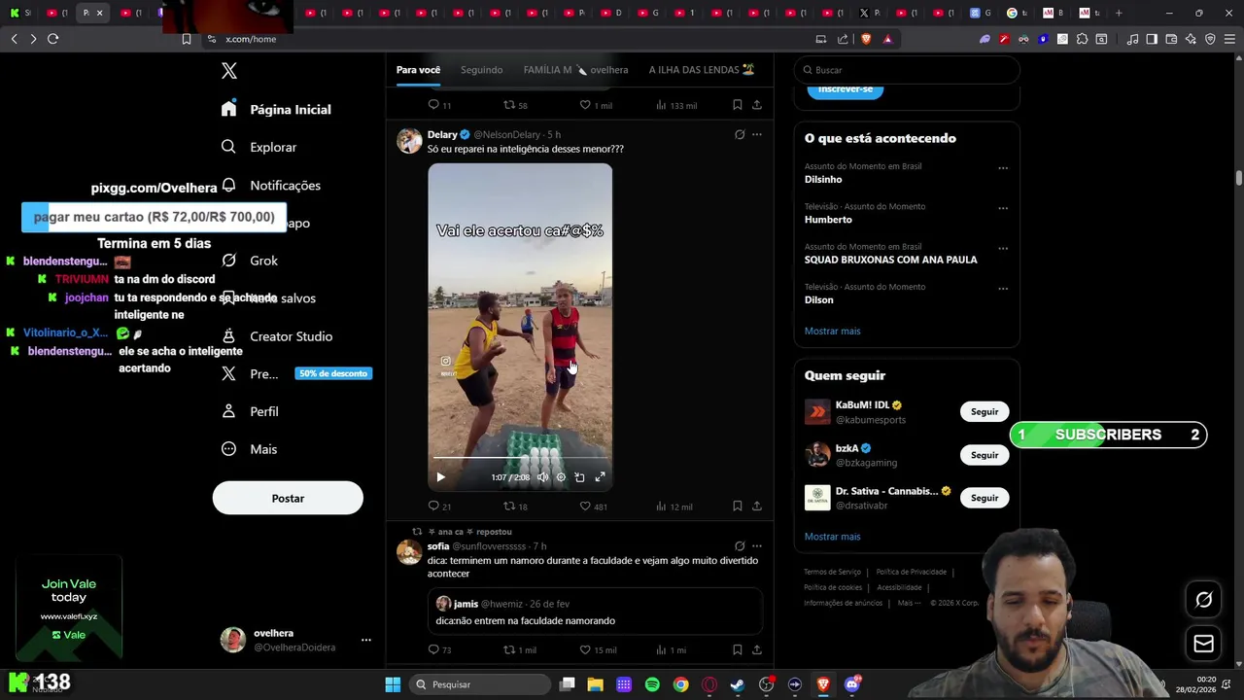
Task: Open Página Inicial in the sidebar
Action: 276,109
